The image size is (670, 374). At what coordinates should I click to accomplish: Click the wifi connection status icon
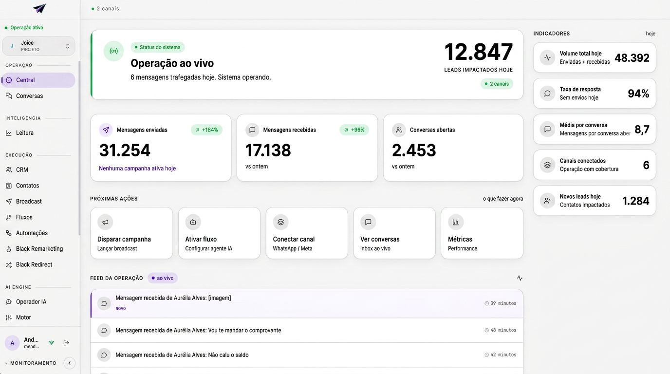click(51, 343)
